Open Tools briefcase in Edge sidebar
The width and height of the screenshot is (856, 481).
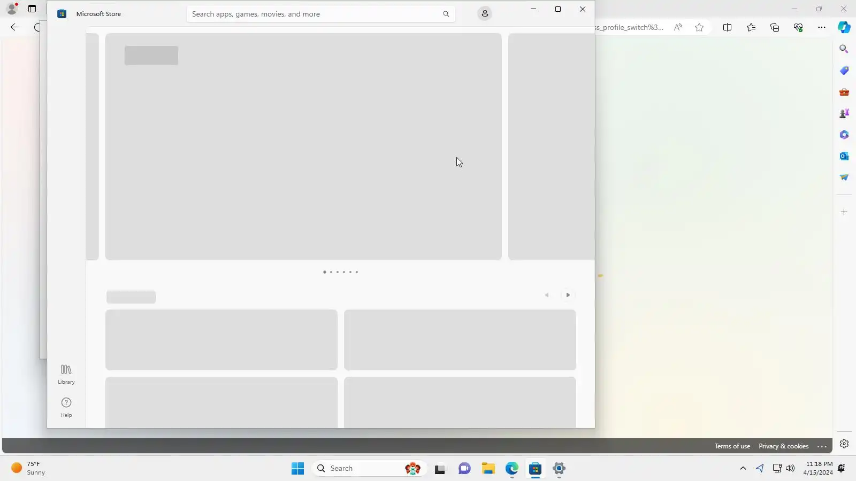coord(844,92)
